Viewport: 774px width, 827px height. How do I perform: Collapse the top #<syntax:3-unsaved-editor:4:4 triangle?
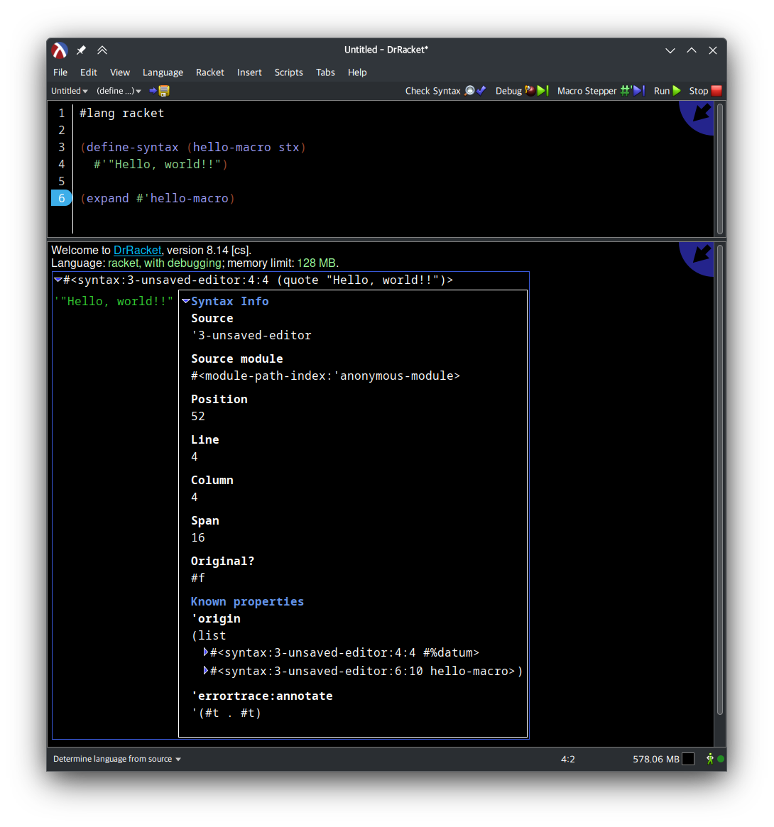pyautogui.click(x=58, y=280)
